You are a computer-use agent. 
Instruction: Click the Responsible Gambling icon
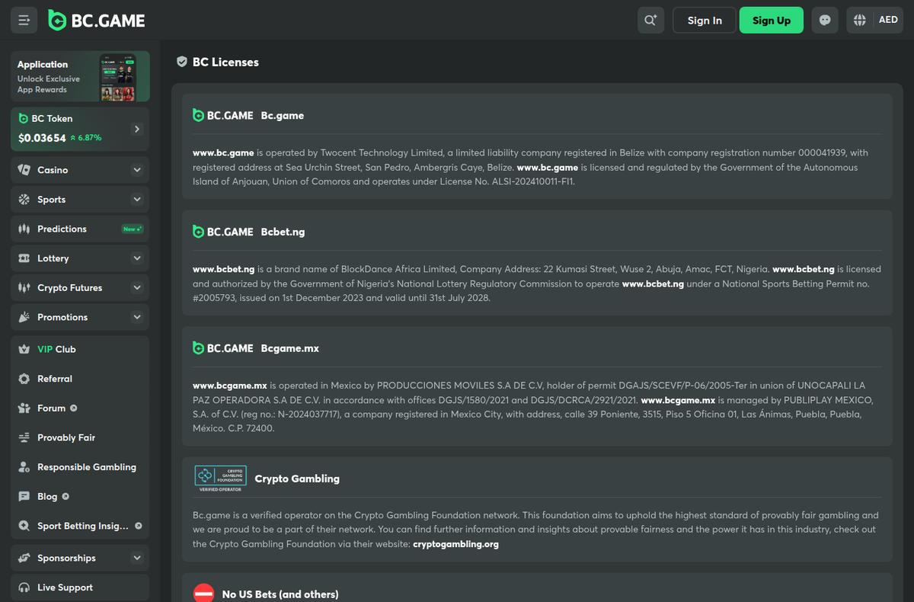[24, 467]
